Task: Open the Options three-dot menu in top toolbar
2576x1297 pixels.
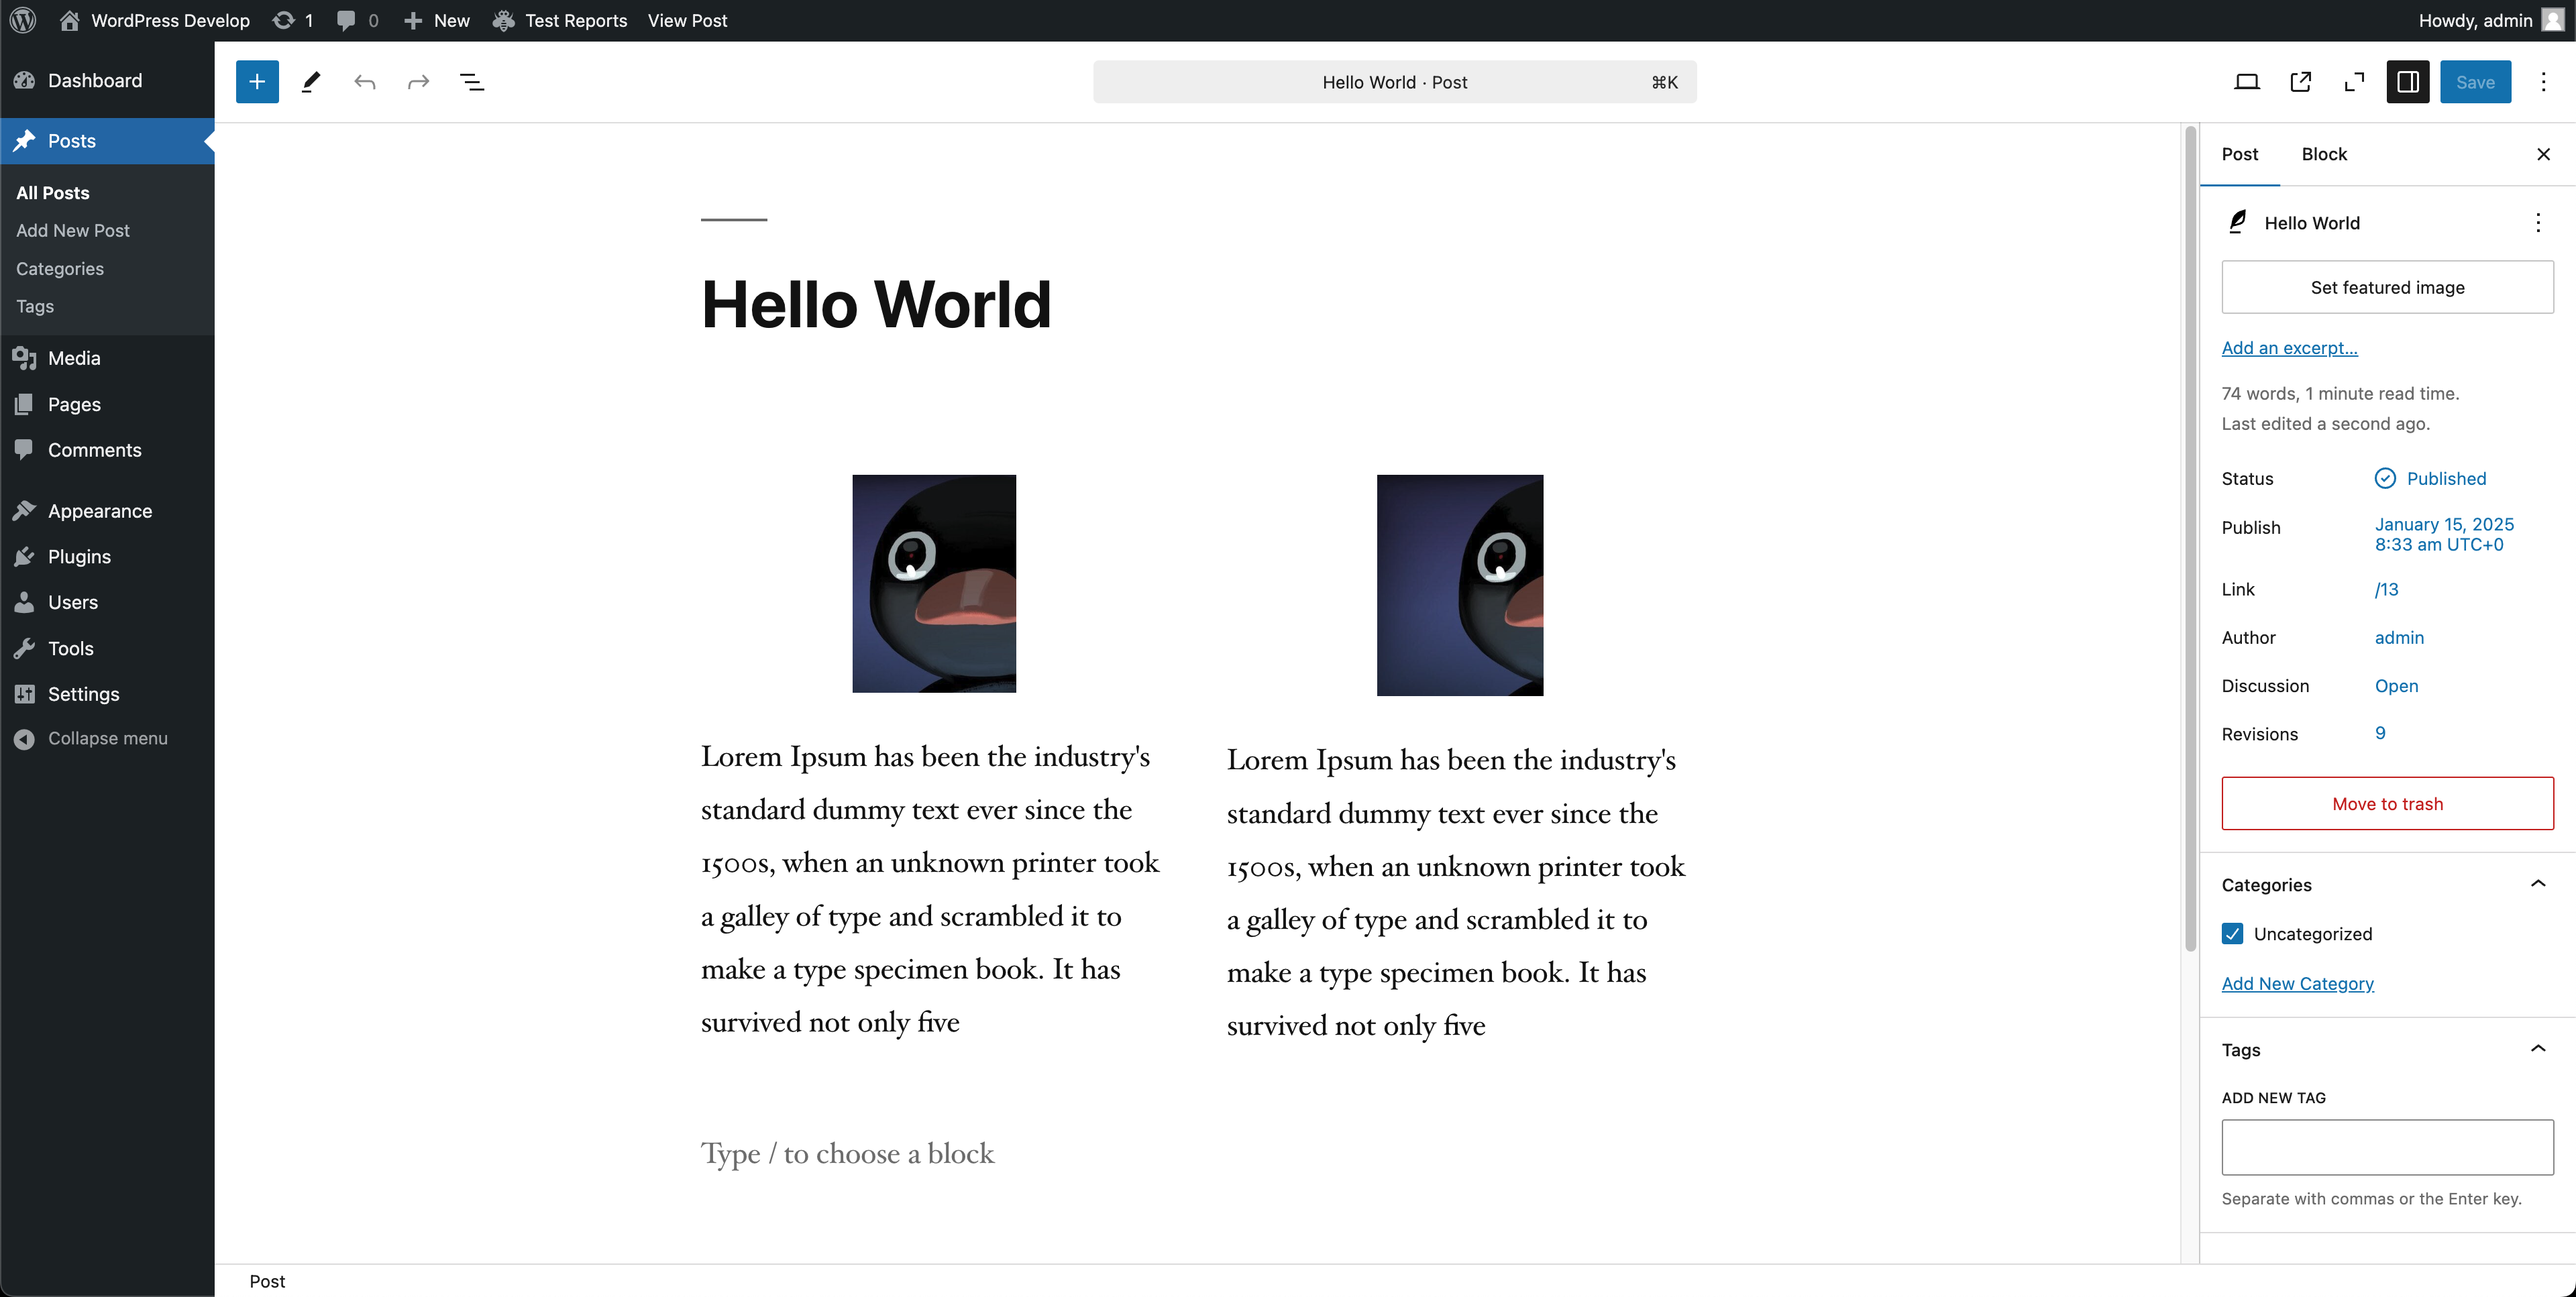Action: click(2543, 82)
